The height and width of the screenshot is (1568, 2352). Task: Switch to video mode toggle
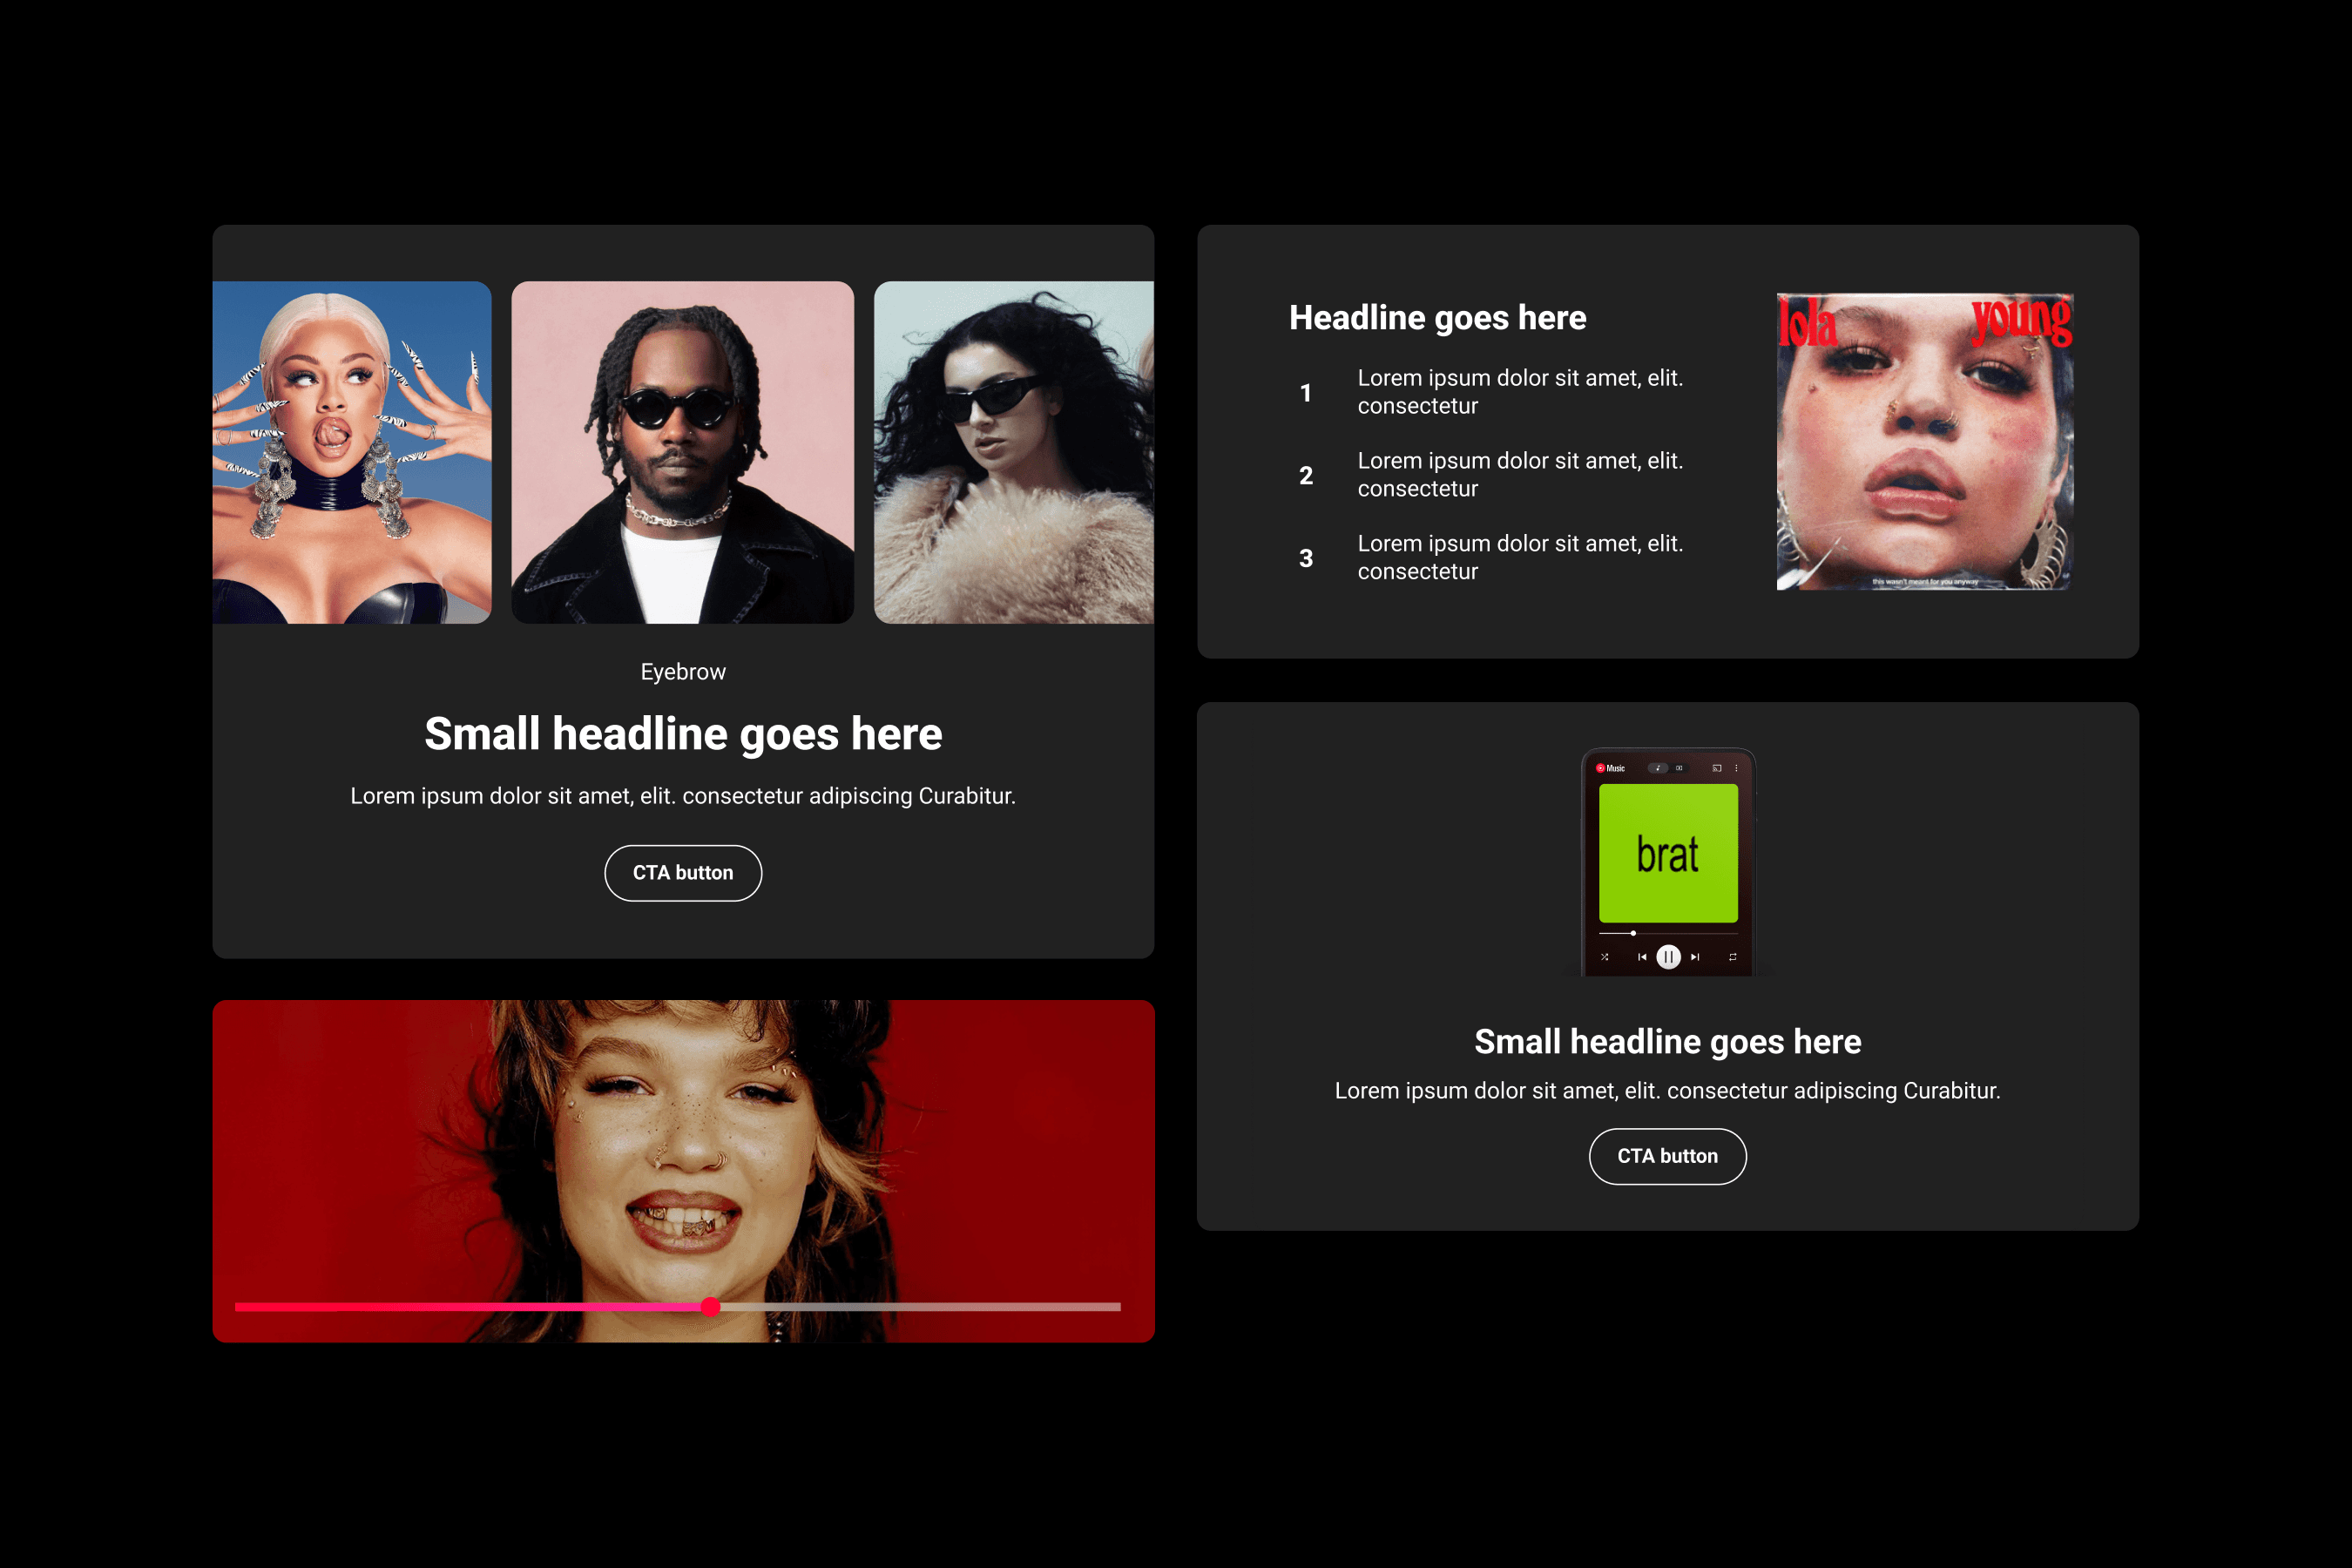point(1679,769)
